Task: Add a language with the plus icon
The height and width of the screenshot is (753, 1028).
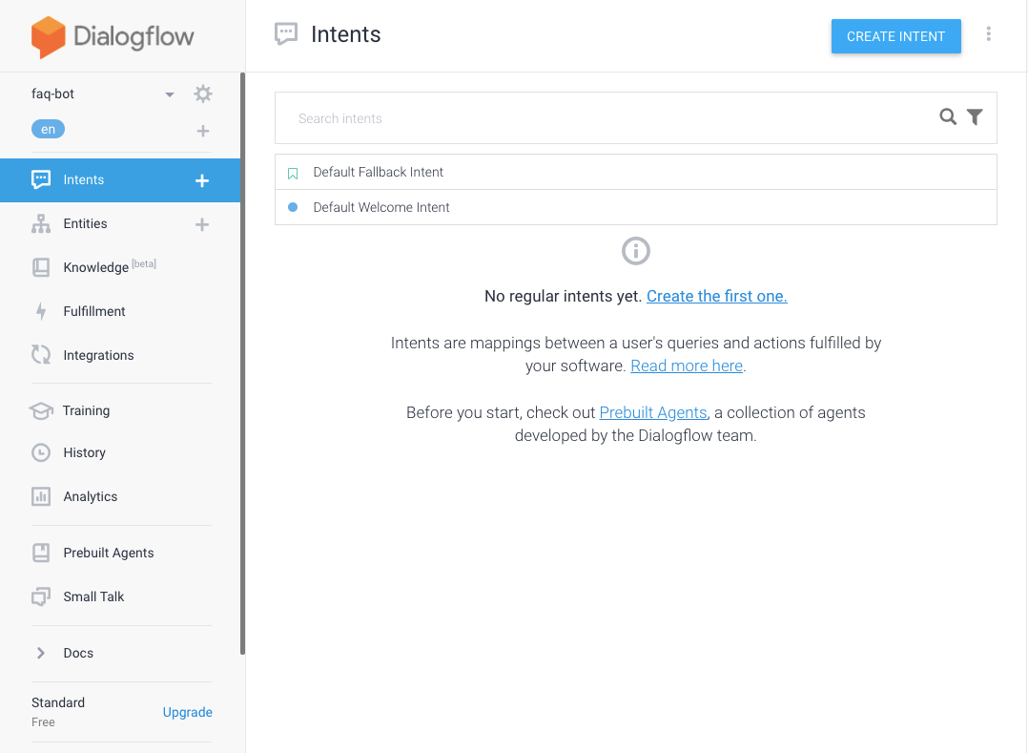Action: 202,131
